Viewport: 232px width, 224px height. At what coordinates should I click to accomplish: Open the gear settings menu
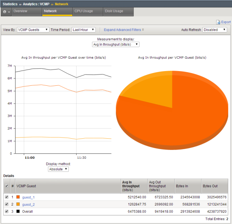click(x=6, y=12)
